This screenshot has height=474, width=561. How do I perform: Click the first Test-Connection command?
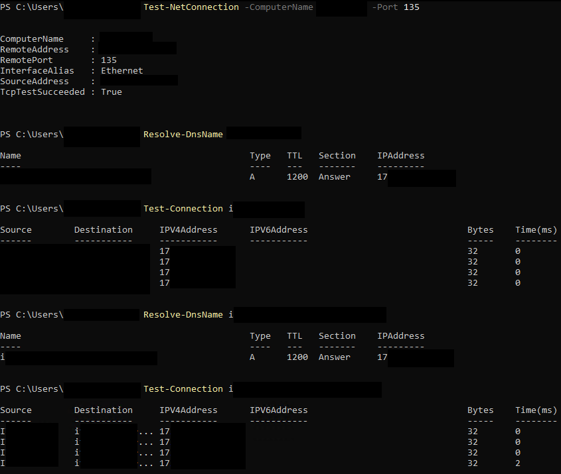tap(183, 209)
